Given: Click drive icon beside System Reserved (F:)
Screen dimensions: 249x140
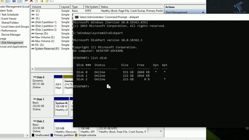Looking at the screenshot, I should (x=33, y=49).
